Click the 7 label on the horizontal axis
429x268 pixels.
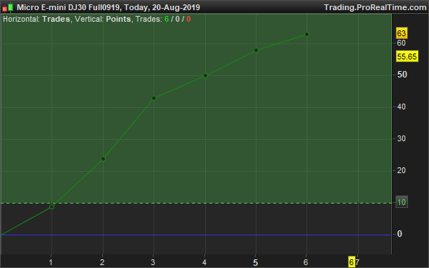pos(357,262)
